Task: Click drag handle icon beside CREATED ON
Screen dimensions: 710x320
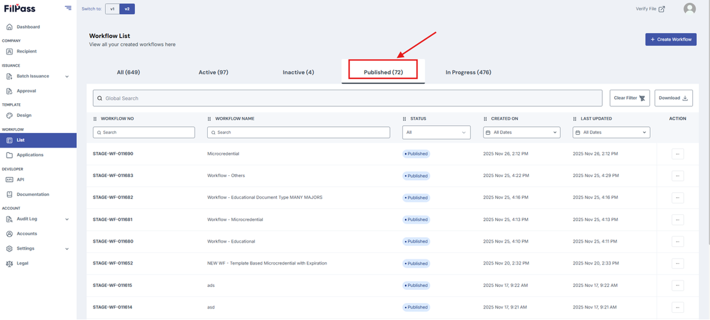Action: (x=485, y=119)
